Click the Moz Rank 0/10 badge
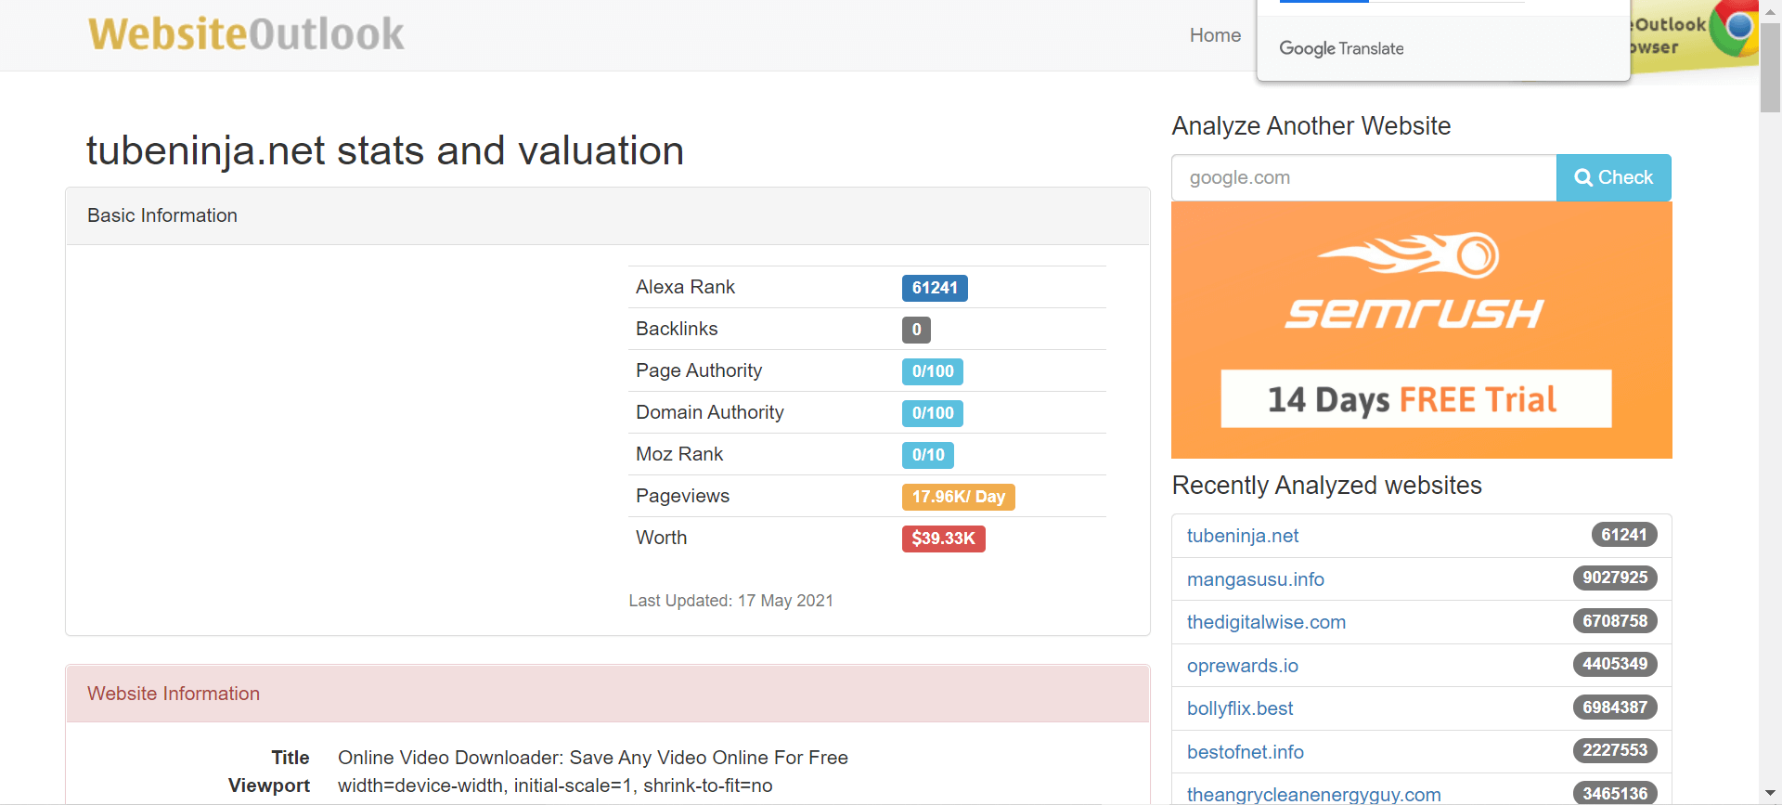1782x805 pixels. (928, 455)
